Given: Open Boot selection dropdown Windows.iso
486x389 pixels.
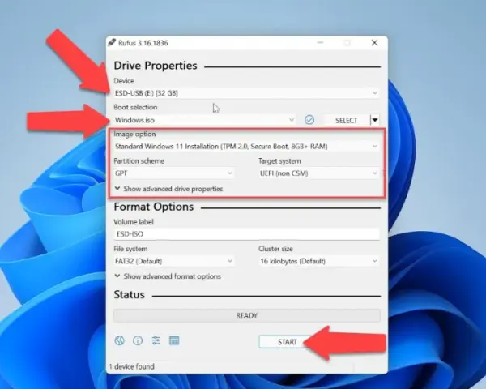Looking at the screenshot, I should click(205, 120).
